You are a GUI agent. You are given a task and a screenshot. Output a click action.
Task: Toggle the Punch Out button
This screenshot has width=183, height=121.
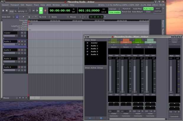[126, 12]
